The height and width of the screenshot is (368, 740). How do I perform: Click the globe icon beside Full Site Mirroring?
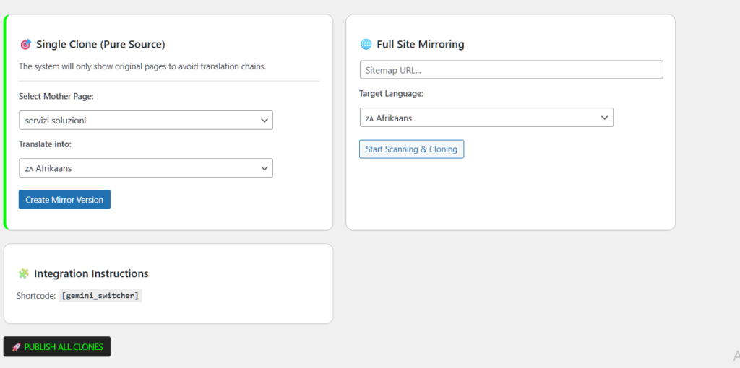[x=366, y=45]
